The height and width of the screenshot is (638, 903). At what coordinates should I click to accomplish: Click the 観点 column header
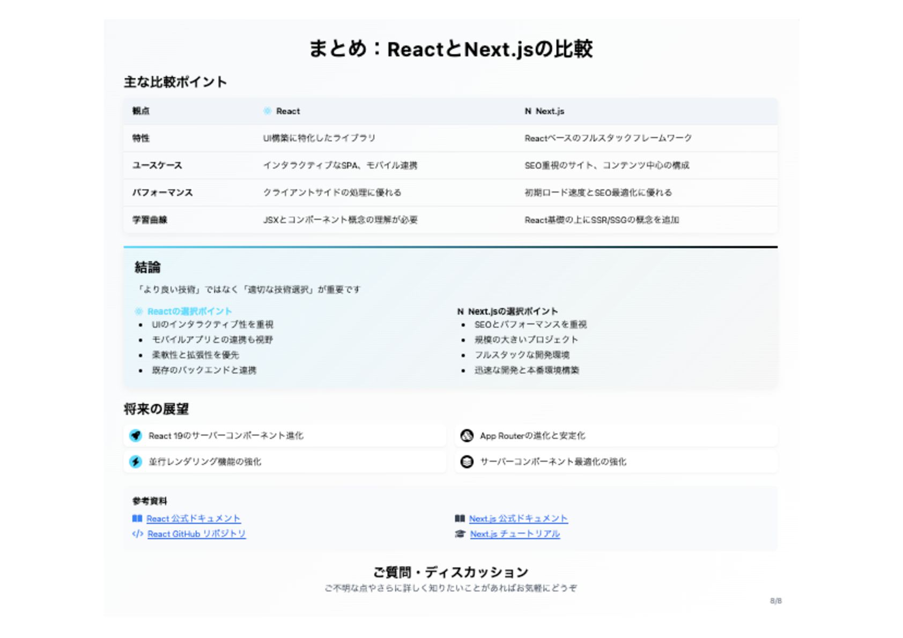click(x=141, y=111)
